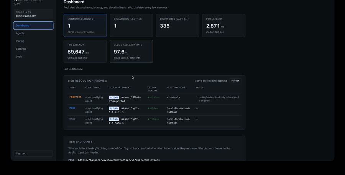Click the Dispatches (last 1m) card
This screenshot has width=345, height=175.
coord(131,26)
